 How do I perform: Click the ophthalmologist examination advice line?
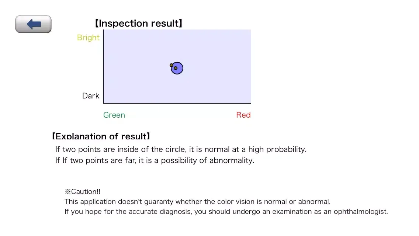click(226, 211)
